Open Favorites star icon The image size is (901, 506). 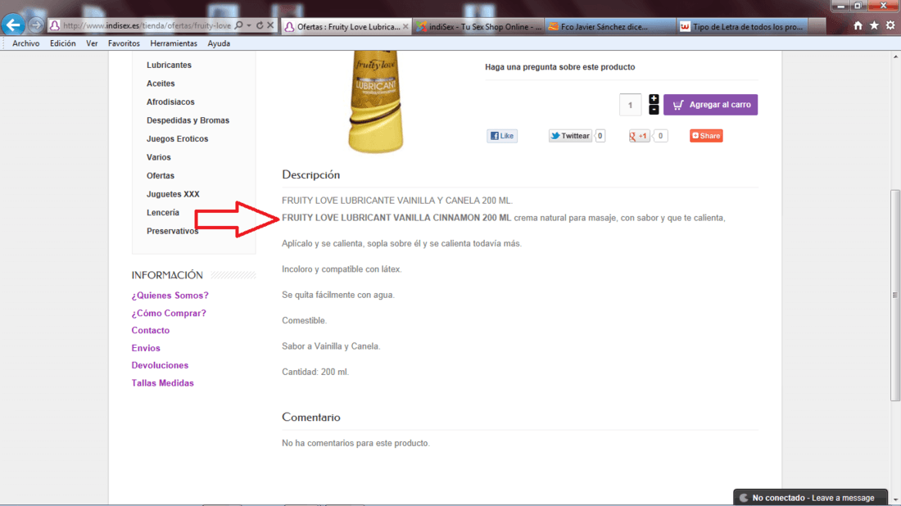(874, 25)
